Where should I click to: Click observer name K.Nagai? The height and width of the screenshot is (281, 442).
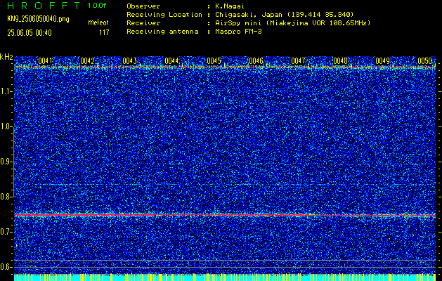(228, 6)
